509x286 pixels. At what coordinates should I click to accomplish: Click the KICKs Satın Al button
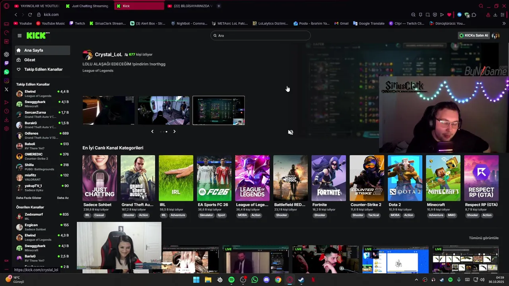point(474,35)
